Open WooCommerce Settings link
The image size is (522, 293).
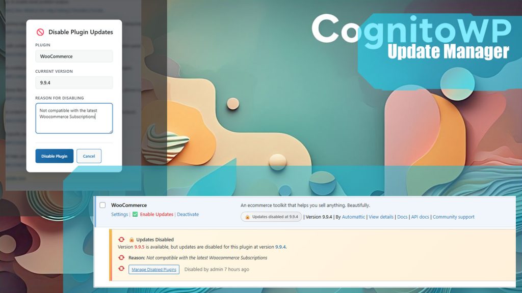pos(119,214)
